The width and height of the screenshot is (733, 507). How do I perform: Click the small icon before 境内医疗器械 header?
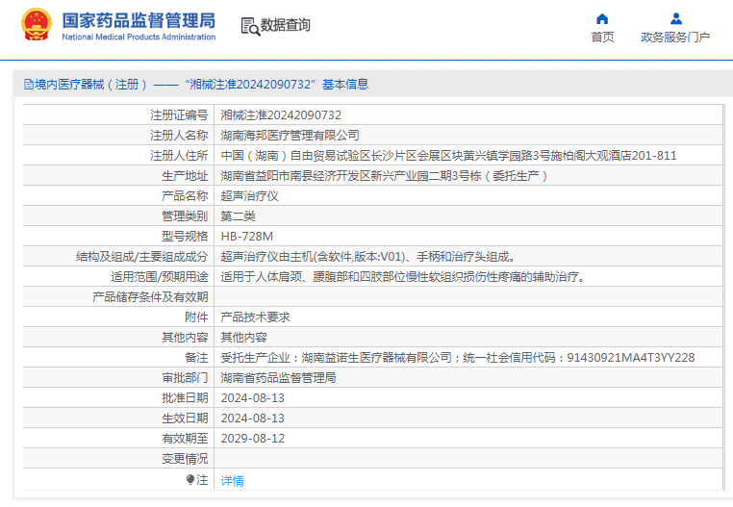coord(28,85)
